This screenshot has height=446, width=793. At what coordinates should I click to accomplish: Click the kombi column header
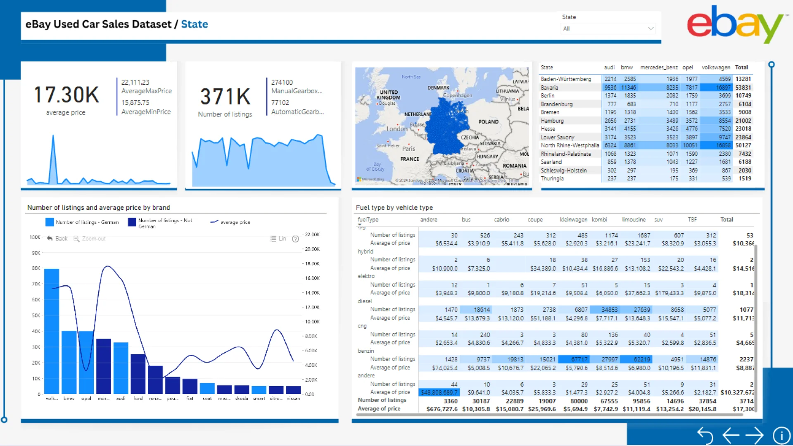point(599,220)
